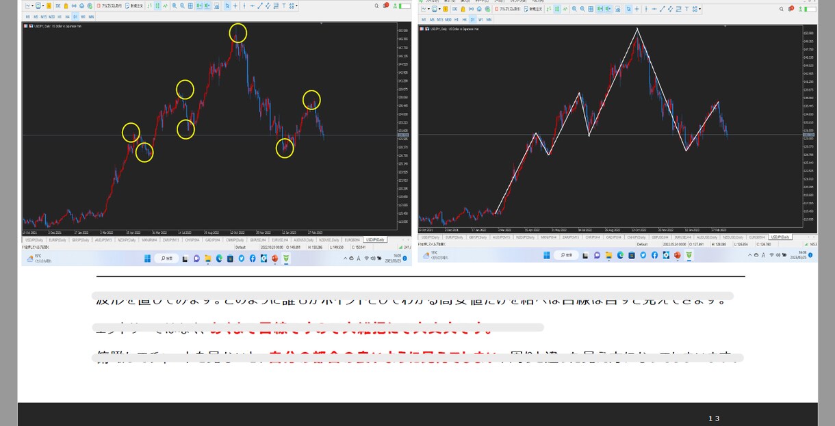Open the chart type dropdown in left window
This screenshot has height=426, width=835.
pos(29,6)
